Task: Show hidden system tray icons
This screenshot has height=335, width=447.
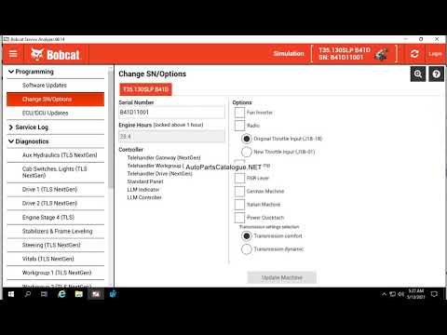Action: [x=384, y=294]
